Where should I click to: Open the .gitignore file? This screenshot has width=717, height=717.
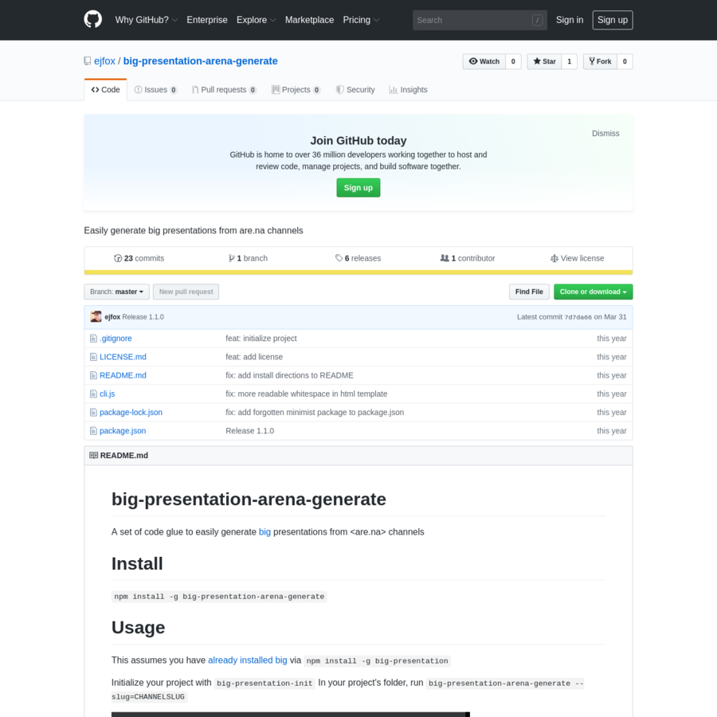pyautogui.click(x=116, y=339)
